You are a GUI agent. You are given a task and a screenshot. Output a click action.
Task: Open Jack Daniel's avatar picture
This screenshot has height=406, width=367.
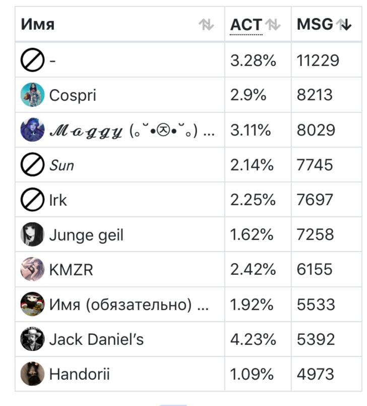[x=32, y=339]
